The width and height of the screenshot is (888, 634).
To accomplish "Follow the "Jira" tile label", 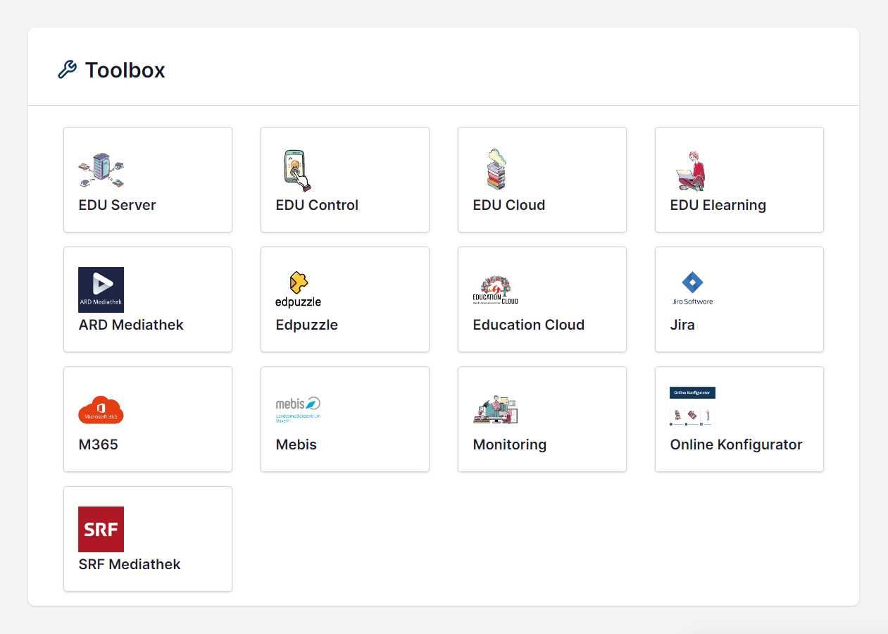I will point(682,325).
